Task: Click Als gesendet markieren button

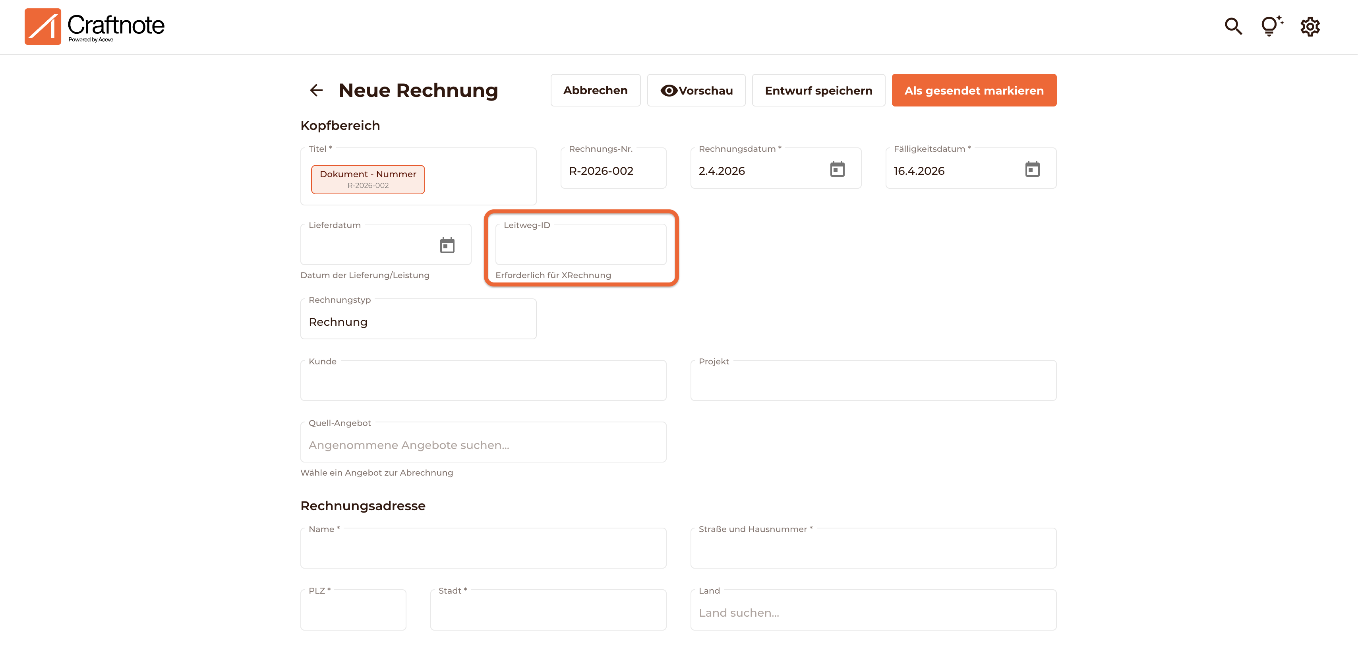Action: 974,90
